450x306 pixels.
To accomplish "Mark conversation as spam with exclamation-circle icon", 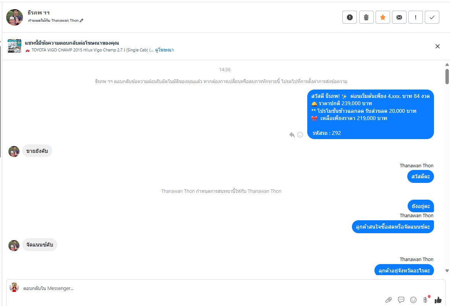I will click(350, 17).
